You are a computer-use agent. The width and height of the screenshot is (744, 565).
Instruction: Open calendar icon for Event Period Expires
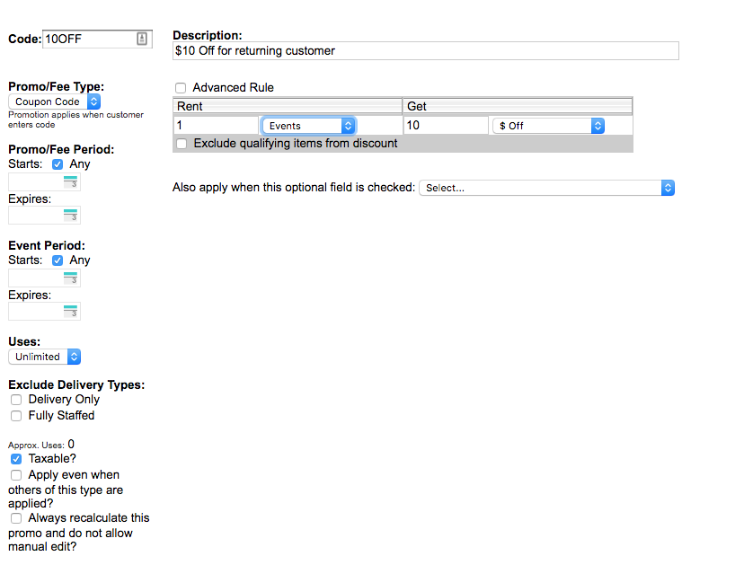71,312
